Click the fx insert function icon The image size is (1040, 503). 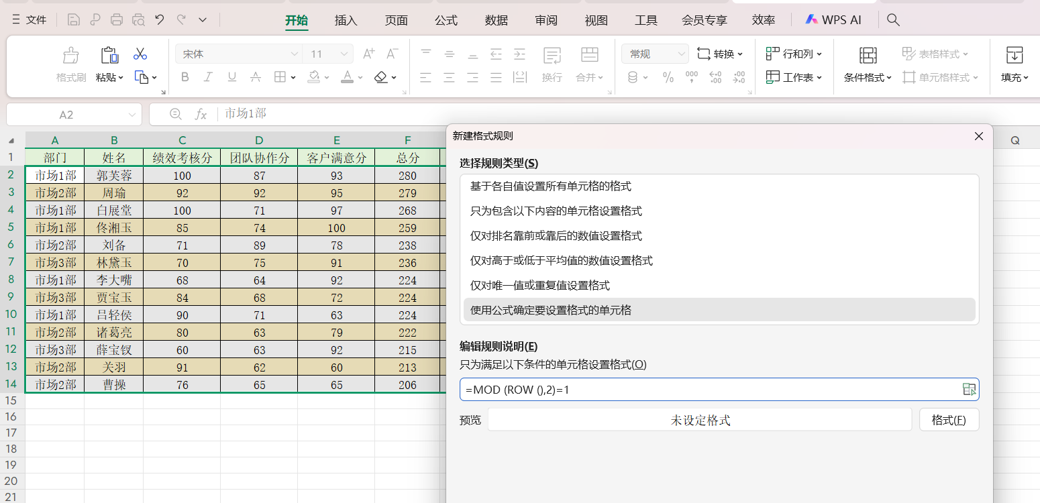pos(201,115)
